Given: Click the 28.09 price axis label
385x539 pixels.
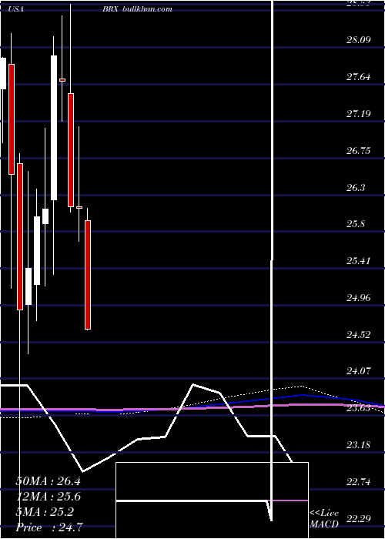Looking at the screenshot, I should [x=359, y=39].
